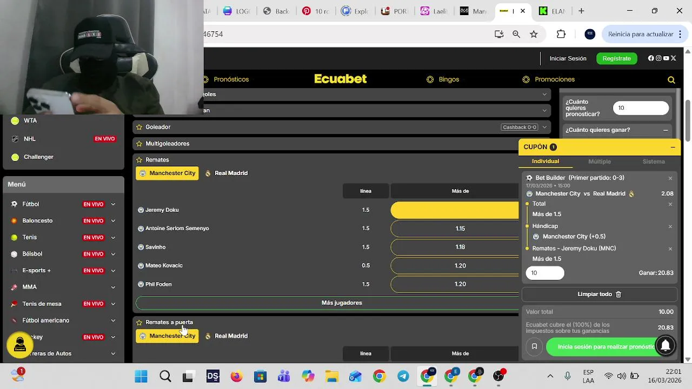Remove the whole Bet Builder selection
Image resolution: width=692 pixels, height=389 pixels.
(670, 178)
